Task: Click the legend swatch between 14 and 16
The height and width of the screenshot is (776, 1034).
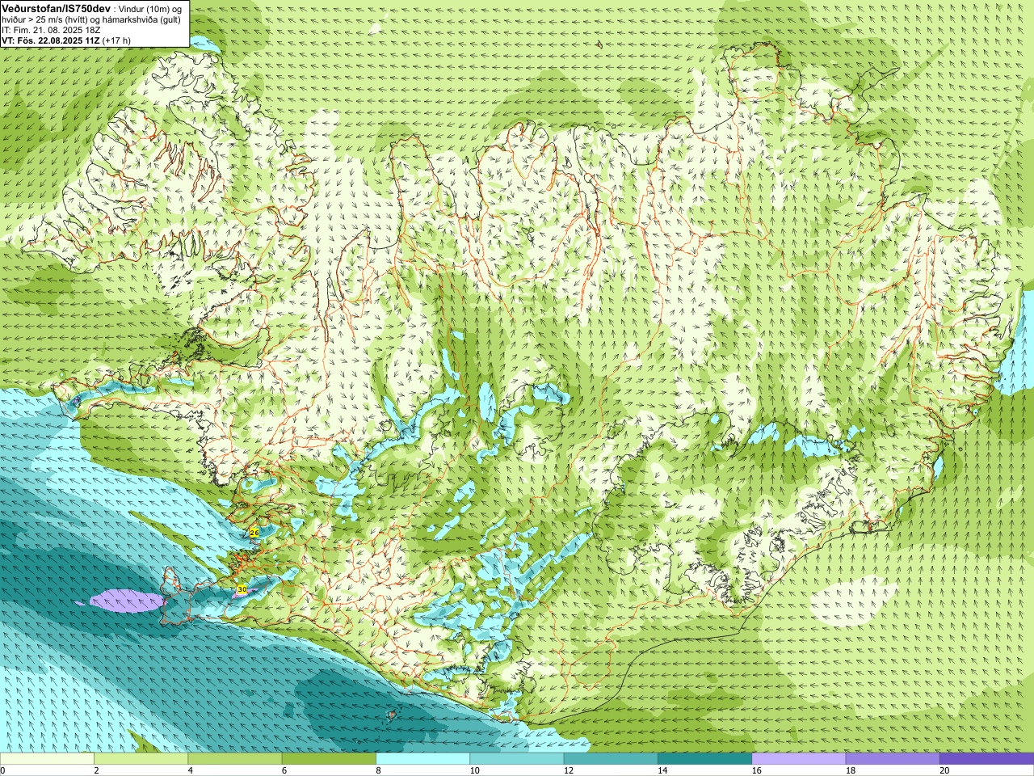Action: [704, 759]
